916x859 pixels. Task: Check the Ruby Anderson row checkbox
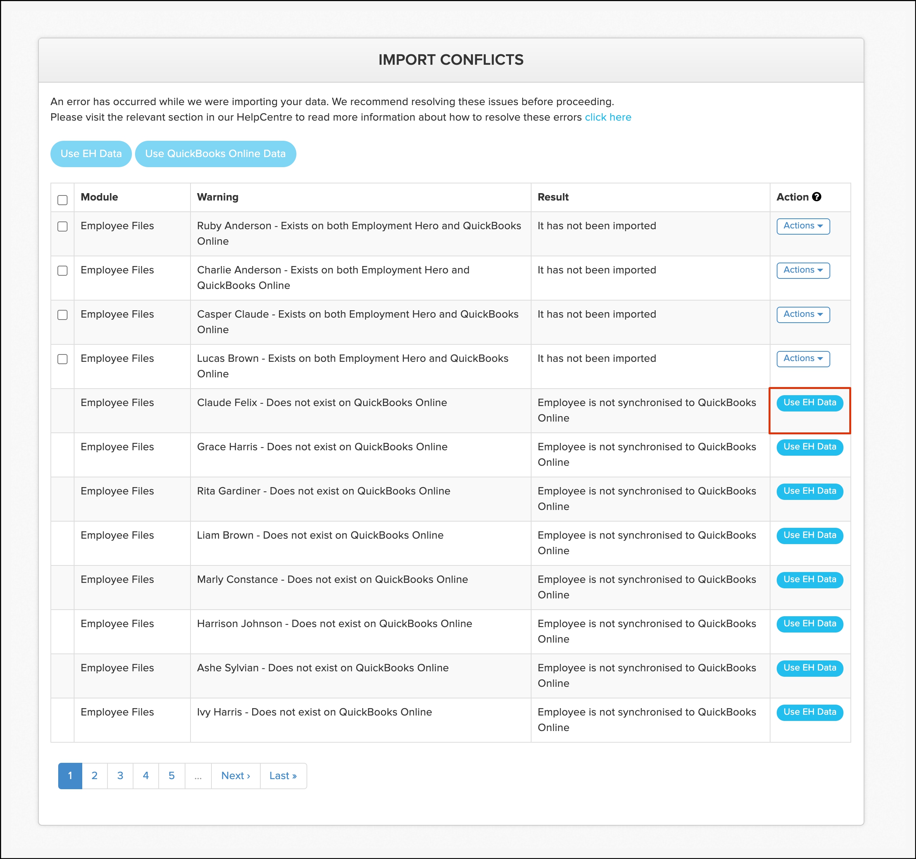[63, 226]
